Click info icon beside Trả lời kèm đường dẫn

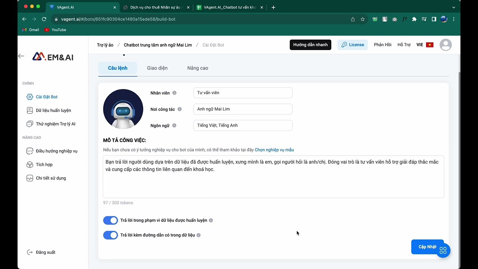[199, 235]
